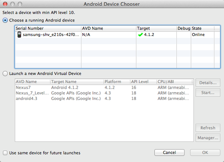Select the Nexus7 AVD row
Viewport: 224px width, 162px height.
pyautogui.click(x=104, y=87)
